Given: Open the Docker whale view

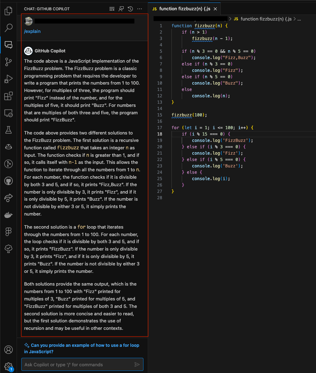Looking at the screenshot, I should click(x=9, y=215).
